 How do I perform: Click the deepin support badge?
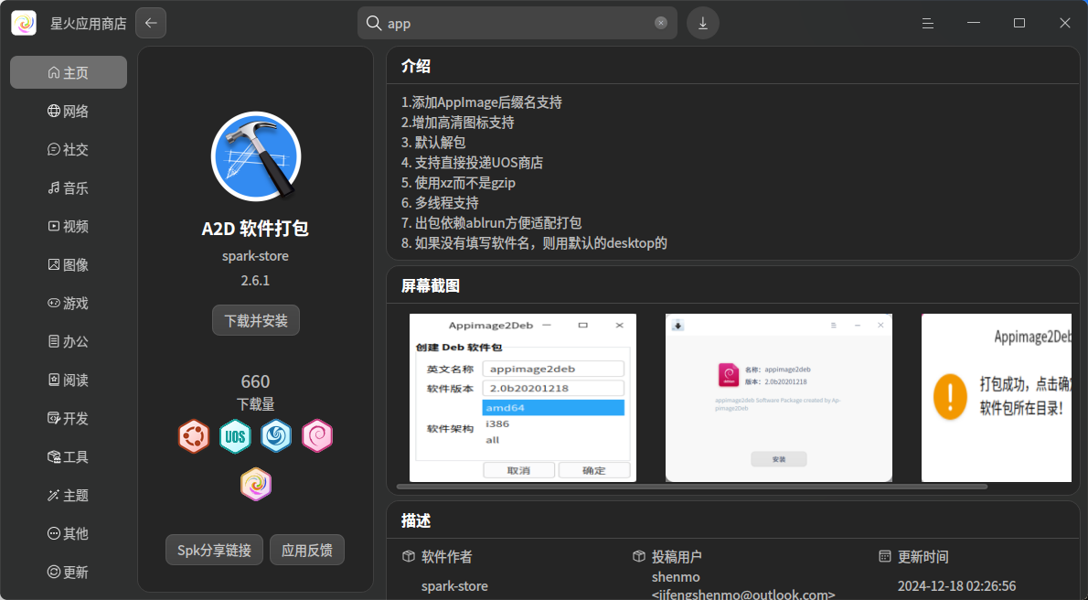click(x=276, y=436)
